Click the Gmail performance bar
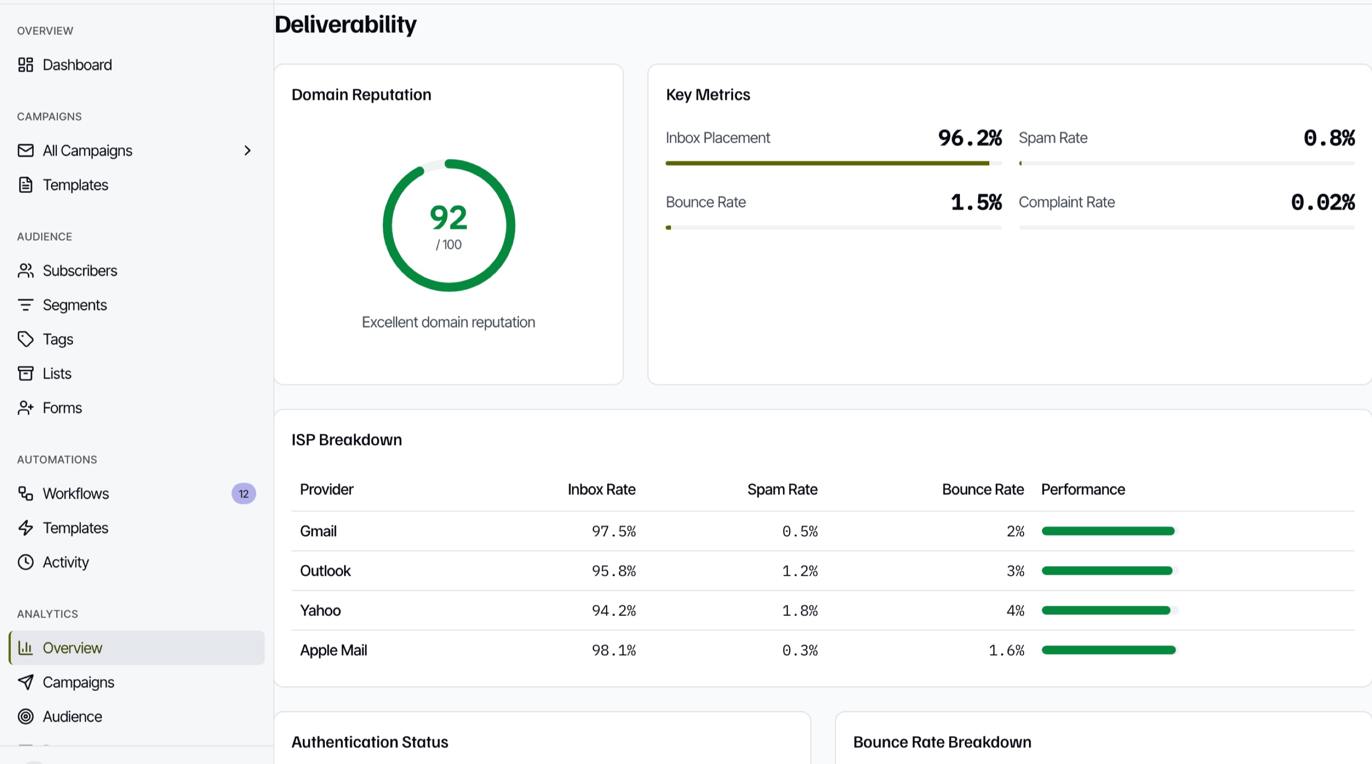 point(1110,531)
